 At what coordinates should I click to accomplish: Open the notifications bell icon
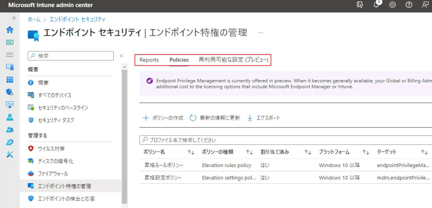click(377, 5)
